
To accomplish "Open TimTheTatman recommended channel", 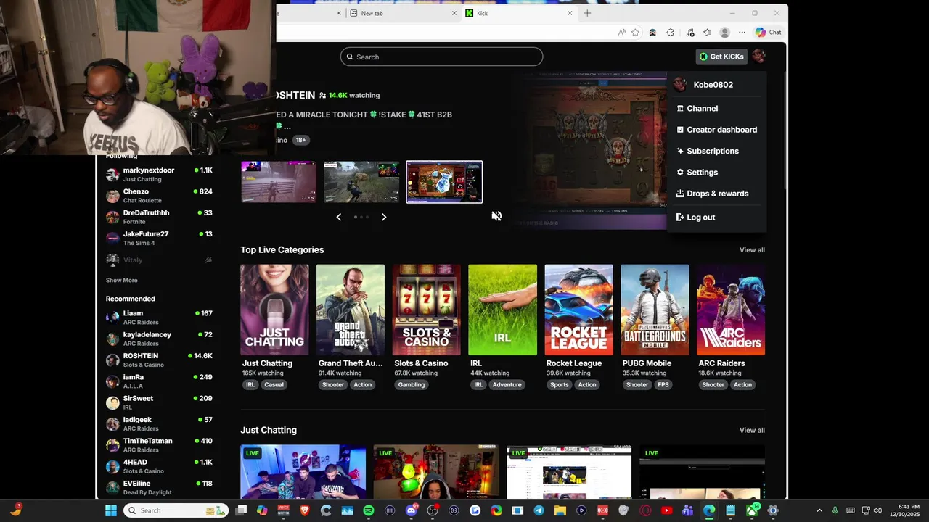I will [159, 445].
